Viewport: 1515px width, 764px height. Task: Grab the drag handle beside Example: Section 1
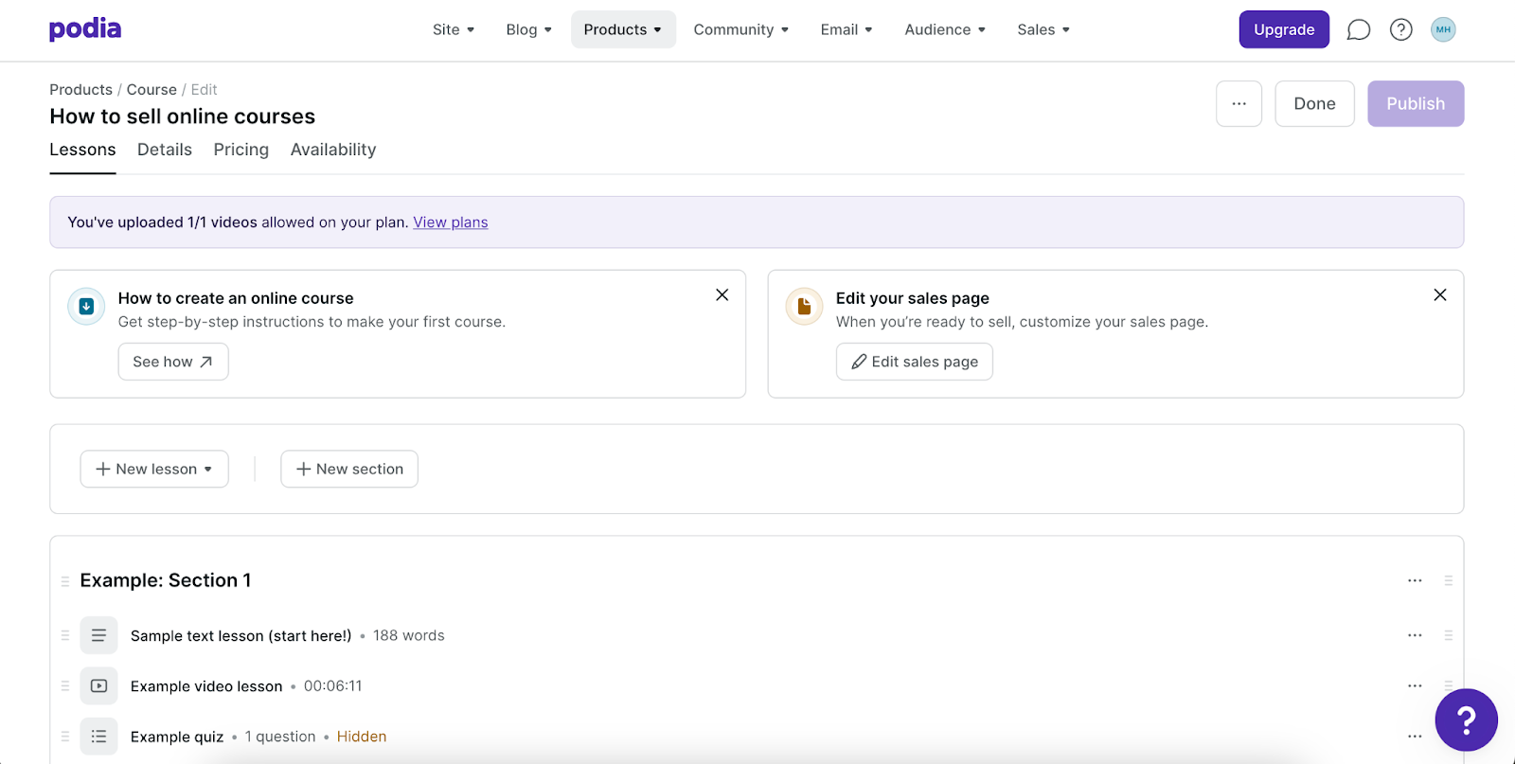(65, 581)
